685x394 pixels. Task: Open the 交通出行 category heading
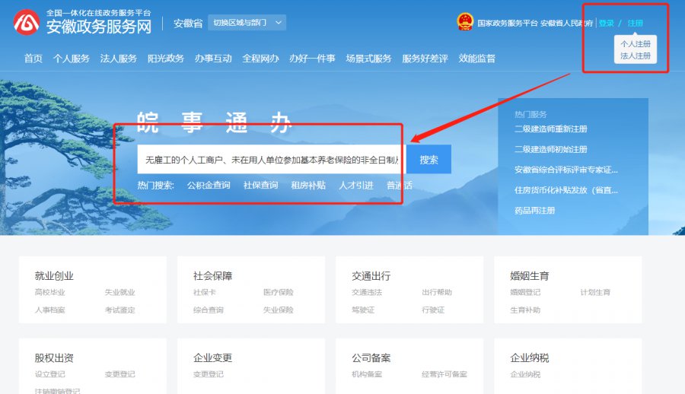coord(371,276)
